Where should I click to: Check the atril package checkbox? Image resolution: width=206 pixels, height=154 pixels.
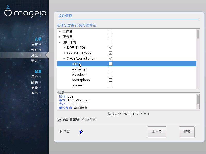(x=111, y=64)
